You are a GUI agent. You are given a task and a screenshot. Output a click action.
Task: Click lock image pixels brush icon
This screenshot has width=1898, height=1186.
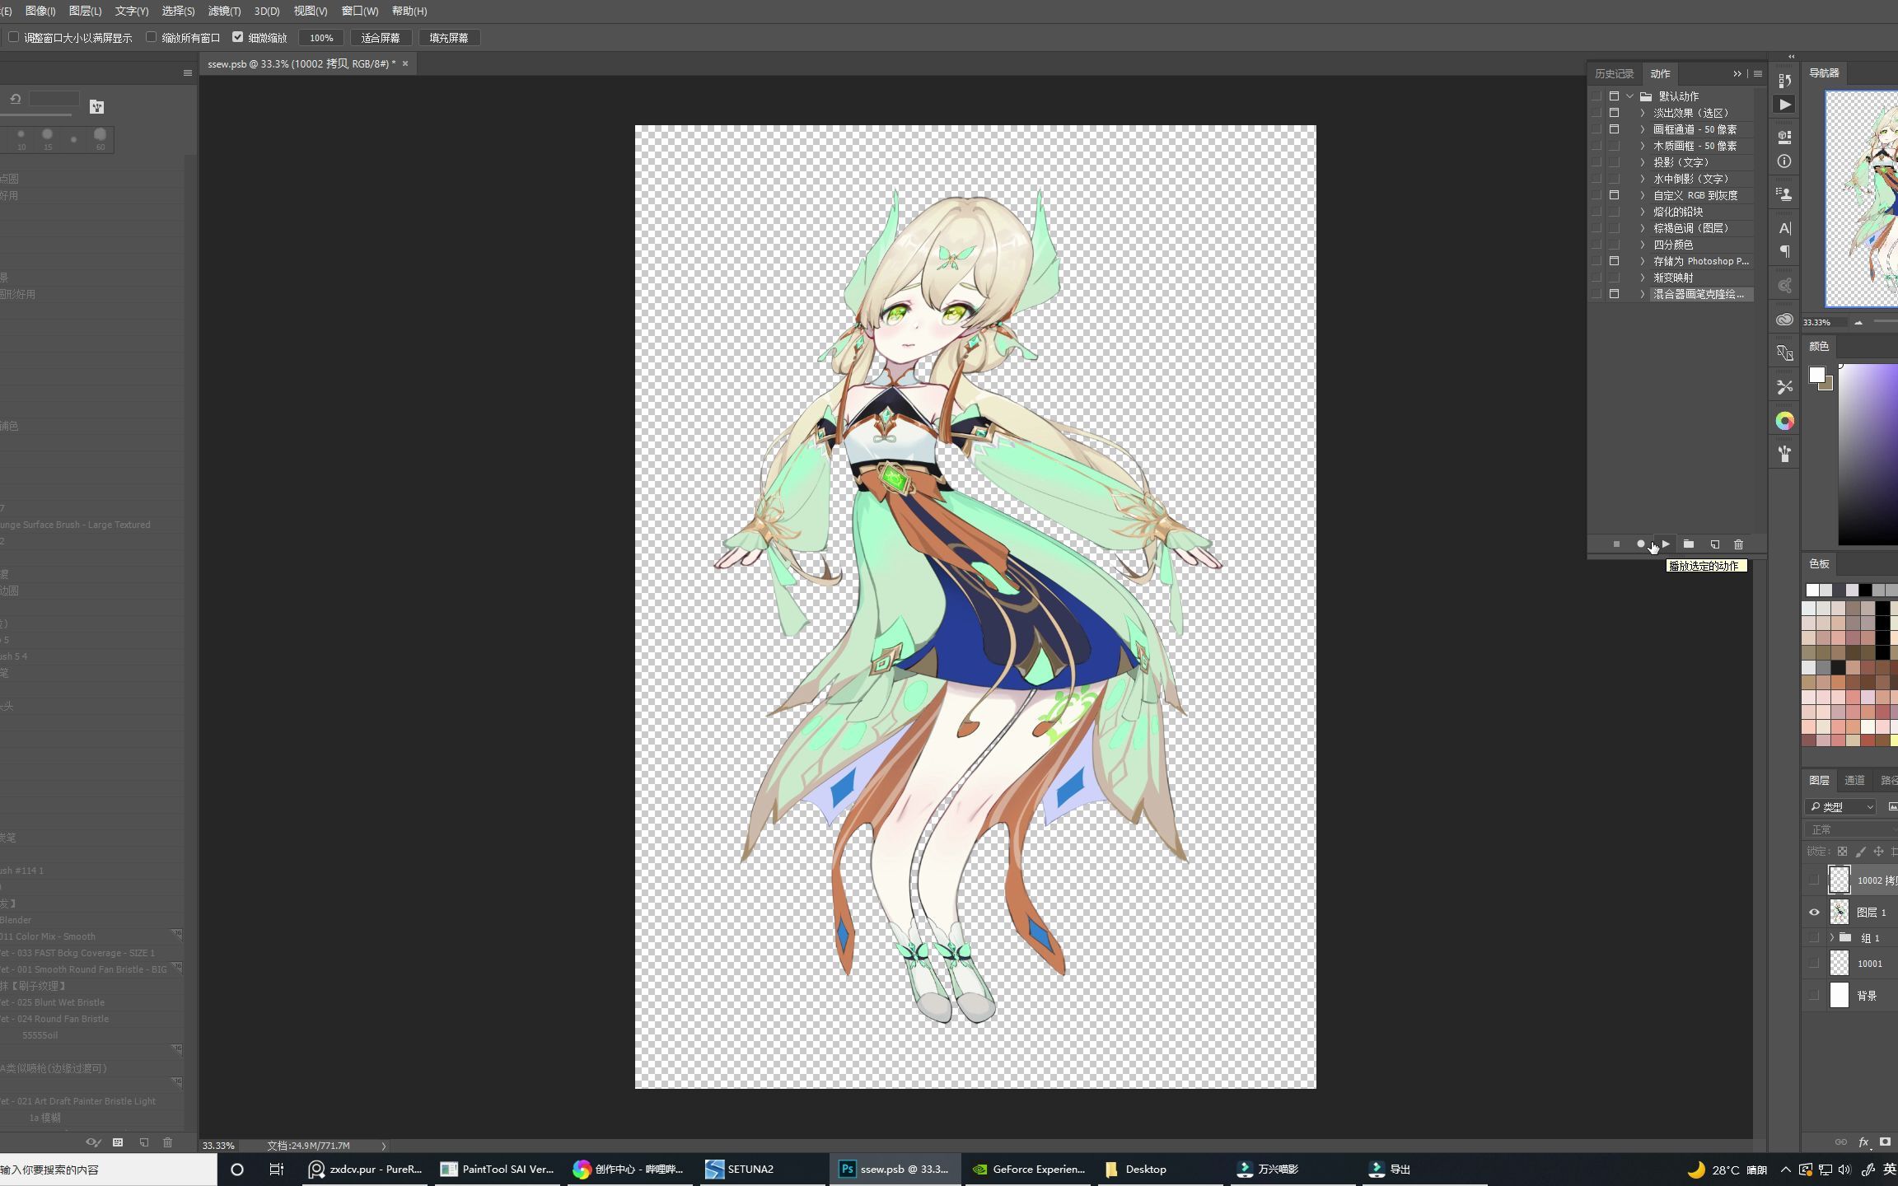coord(1860,852)
